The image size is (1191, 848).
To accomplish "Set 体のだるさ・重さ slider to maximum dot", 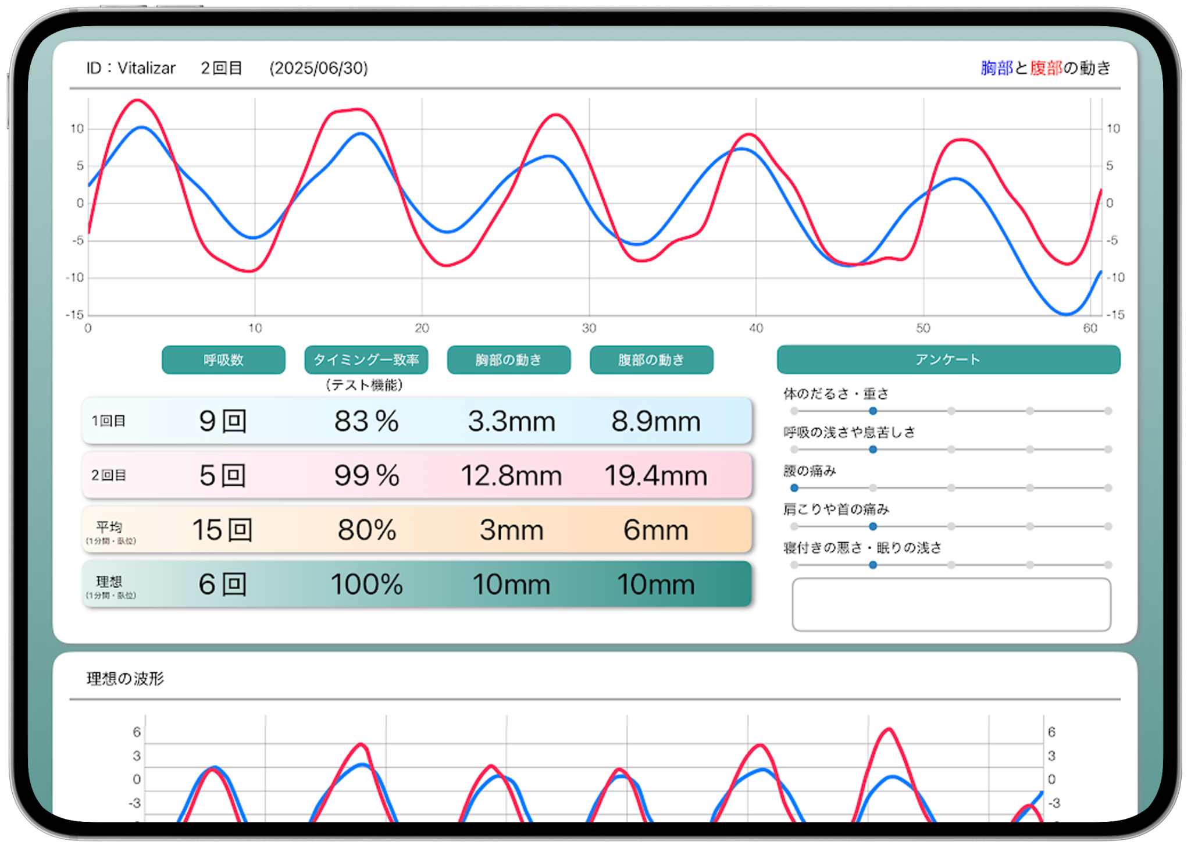I will 1108,411.
